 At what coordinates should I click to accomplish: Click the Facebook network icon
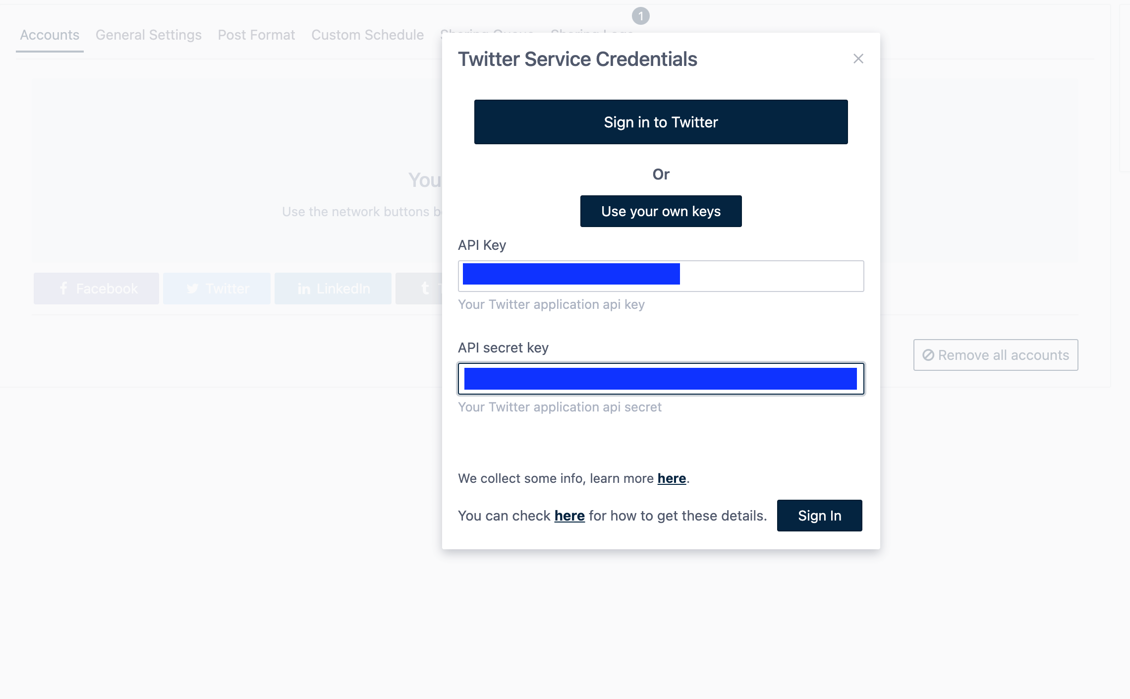(63, 289)
